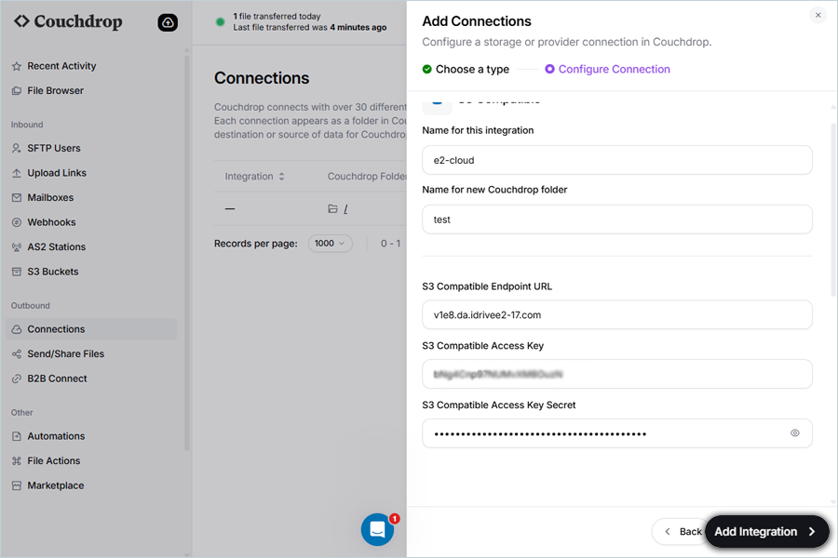This screenshot has width=838, height=558.
Task: Click the Recent Activity star icon
Action: [x=17, y=66]
